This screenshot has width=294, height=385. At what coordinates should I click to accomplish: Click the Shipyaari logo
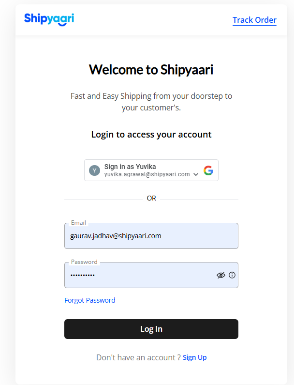click(x=49, y=19)
